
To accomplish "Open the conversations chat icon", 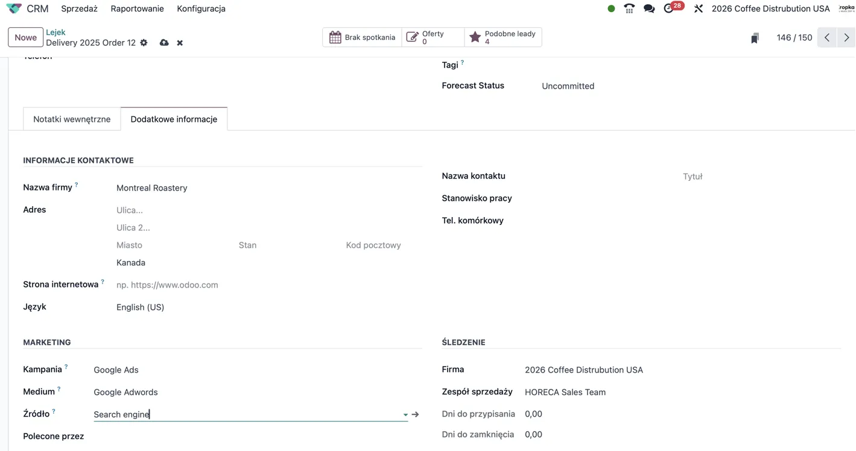I will pos(649,8).
